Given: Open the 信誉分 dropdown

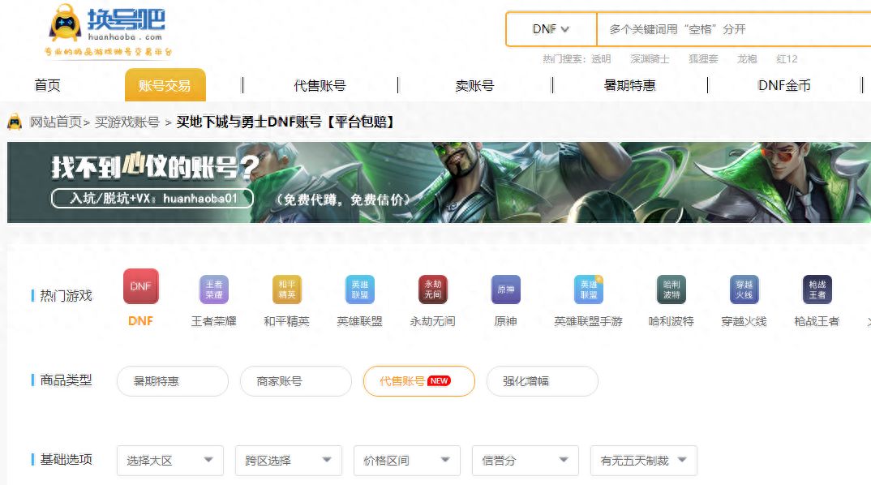Looking at the screenshot, I should pos(525,460).
